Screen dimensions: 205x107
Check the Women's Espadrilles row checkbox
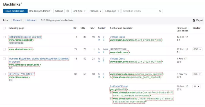click(x=4, y=59)
